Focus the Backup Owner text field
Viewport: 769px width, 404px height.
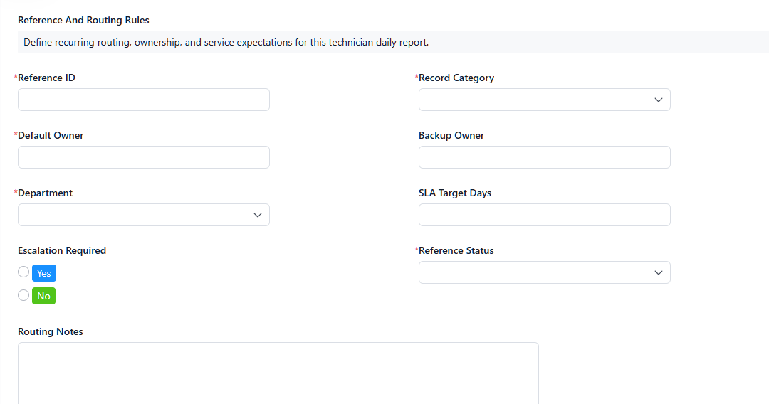[x=545, y=157]
